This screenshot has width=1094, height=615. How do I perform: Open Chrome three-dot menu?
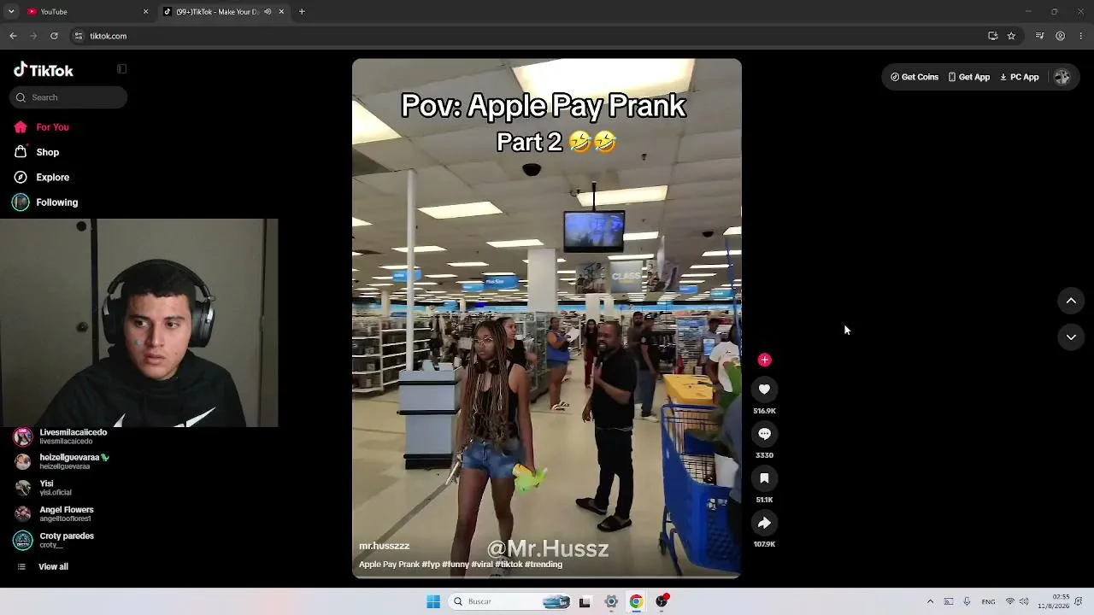pyautogui.click(x=1081, y=36)
